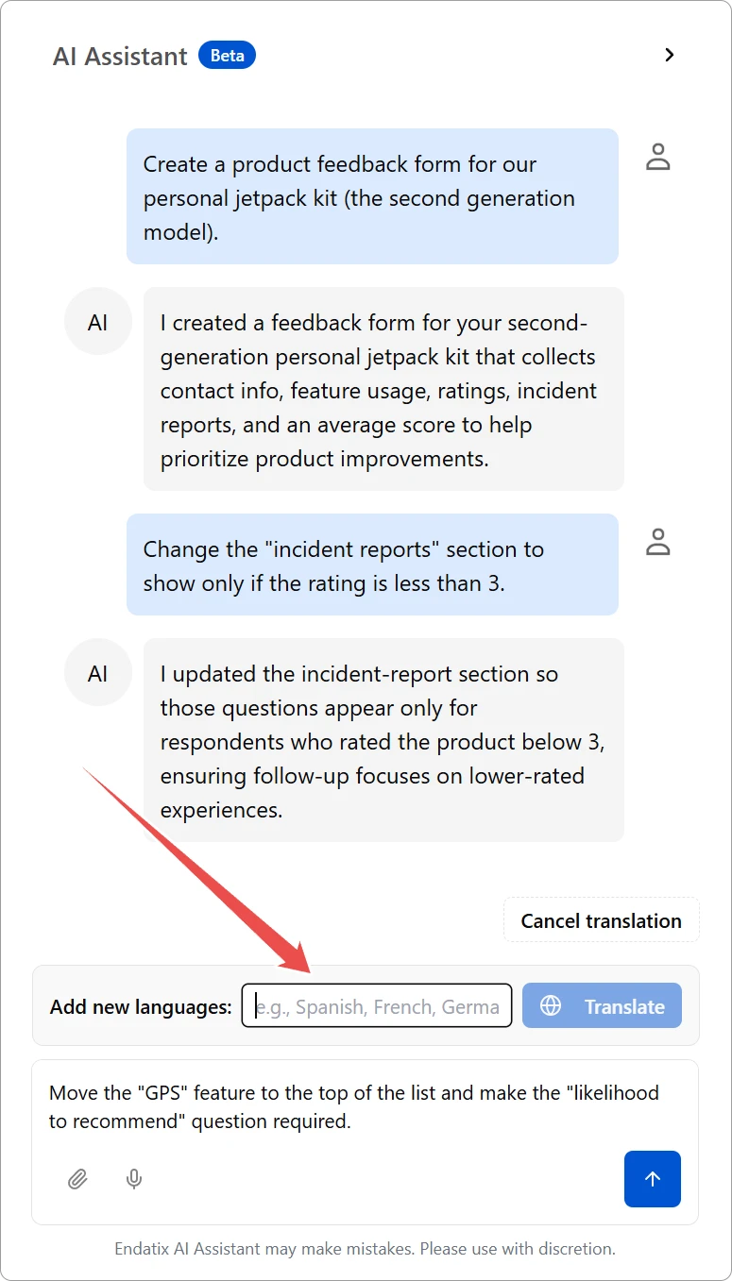Send message with the arrow button
Screen dimensions: 732x1281
652,1178
